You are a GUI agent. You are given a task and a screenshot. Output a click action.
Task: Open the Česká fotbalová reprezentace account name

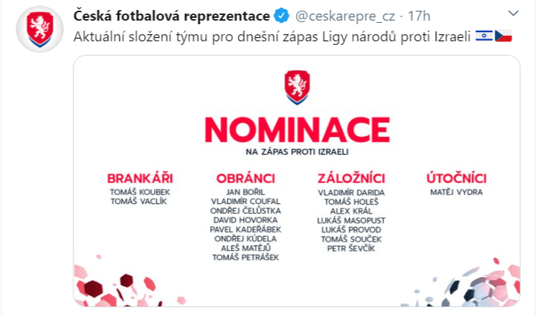coord(172,15)
